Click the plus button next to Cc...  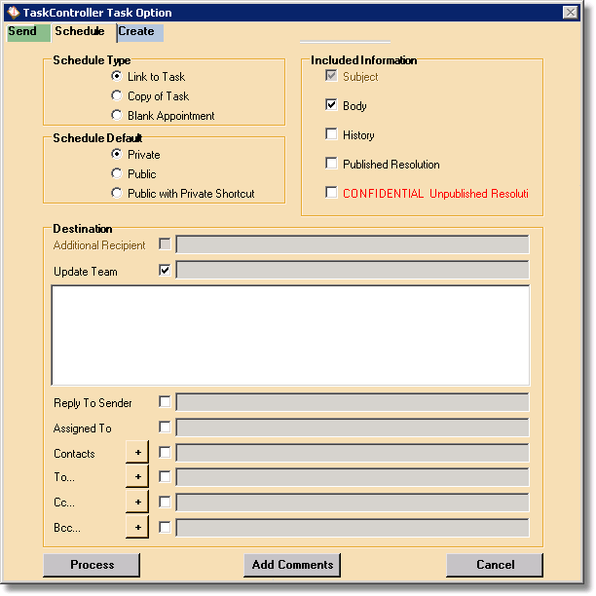click(137, 503)
